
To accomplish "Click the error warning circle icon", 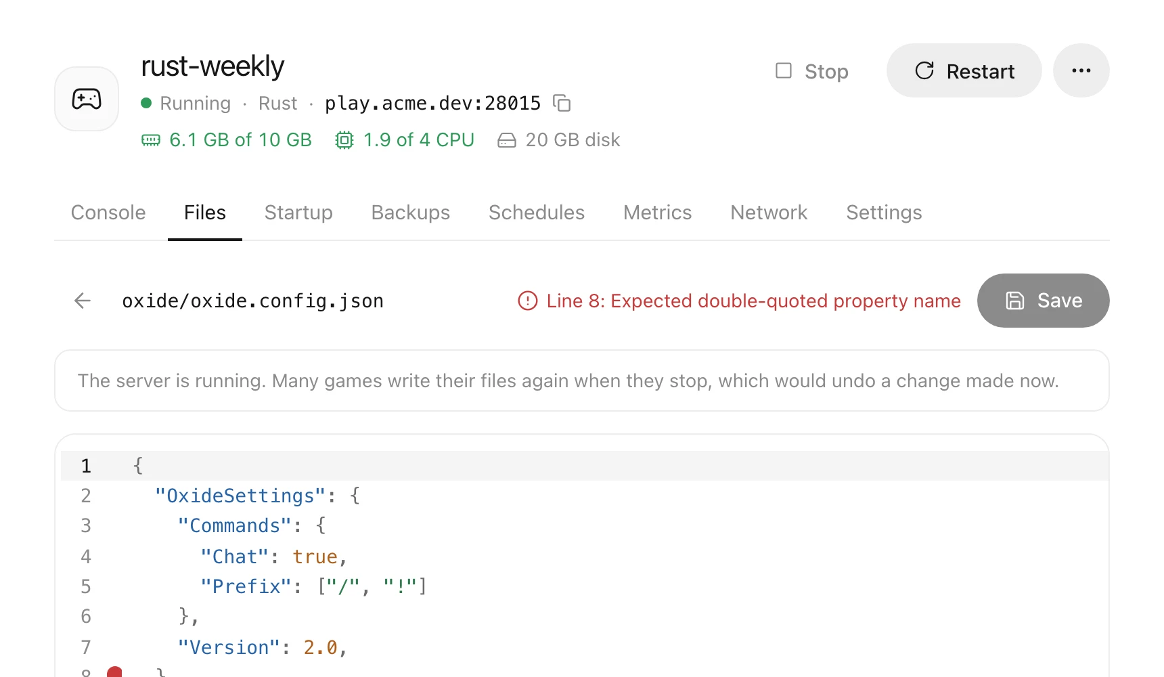I will pyautogui.click(x=528, y=301).
